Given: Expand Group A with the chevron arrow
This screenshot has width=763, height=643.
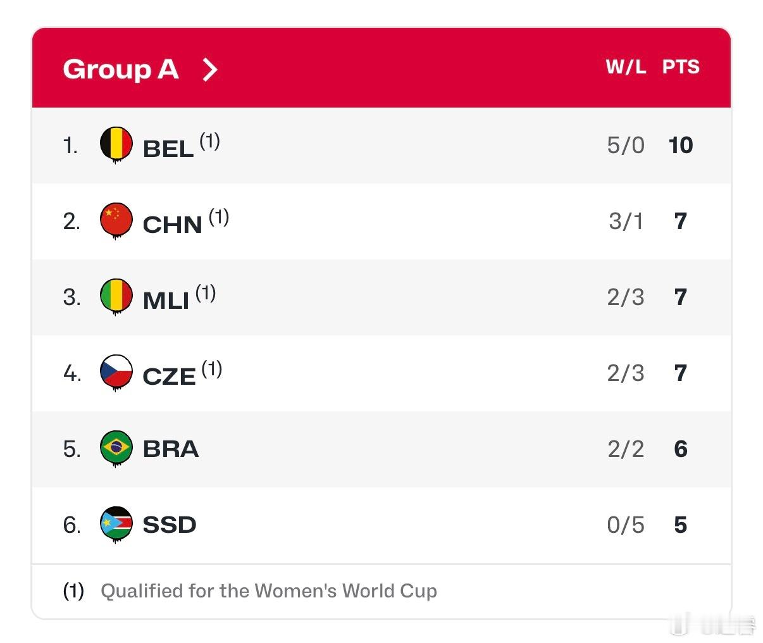Looking at the screenshot, I should [210, 69].
